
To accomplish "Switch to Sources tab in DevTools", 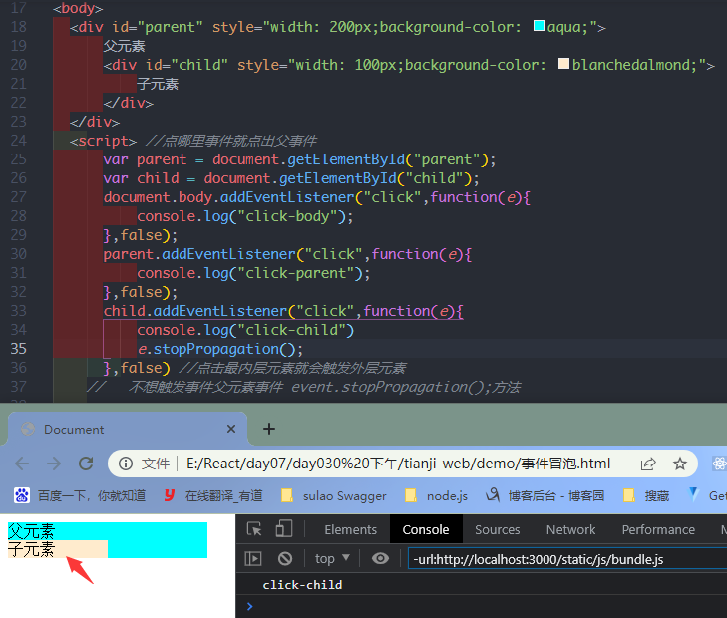I will pos(497,529).
